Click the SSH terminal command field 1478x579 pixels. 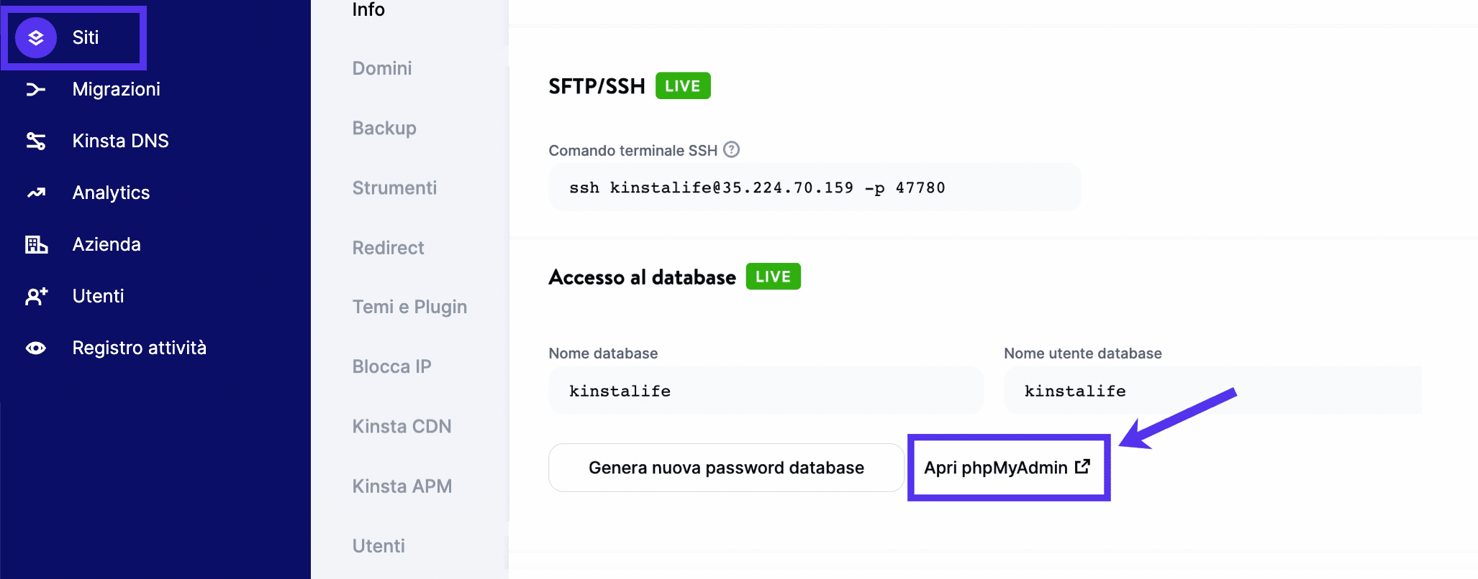click(814, 187)
